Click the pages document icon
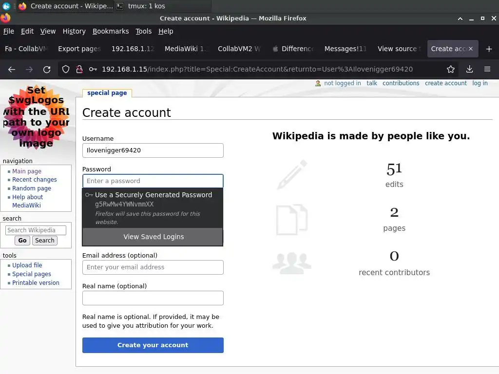Screen dimensions: 499x374 (x=292, y=220)
